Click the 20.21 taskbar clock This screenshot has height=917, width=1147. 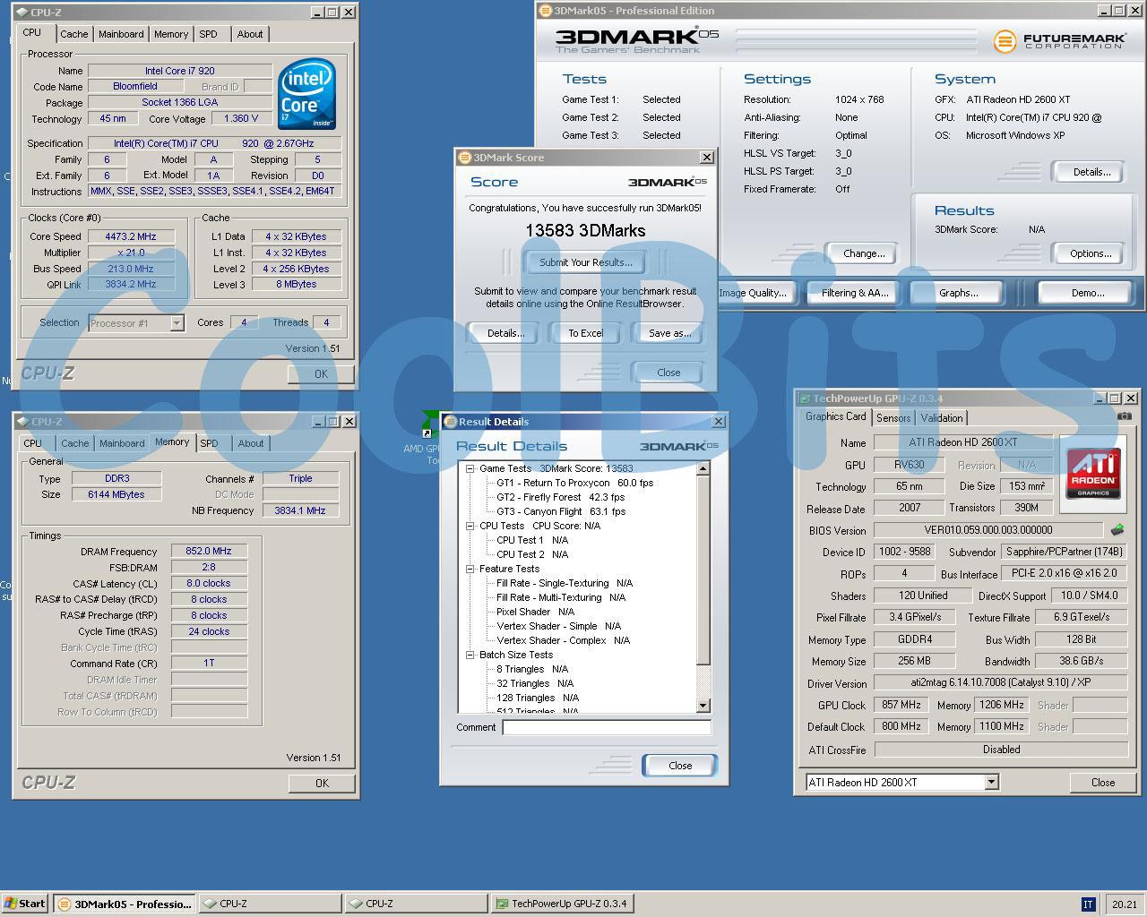coord(1124,904)
